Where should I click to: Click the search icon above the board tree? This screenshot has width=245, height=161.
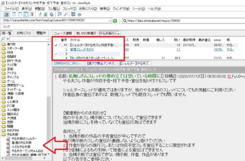pyautogui.click(x=4, y=40)
